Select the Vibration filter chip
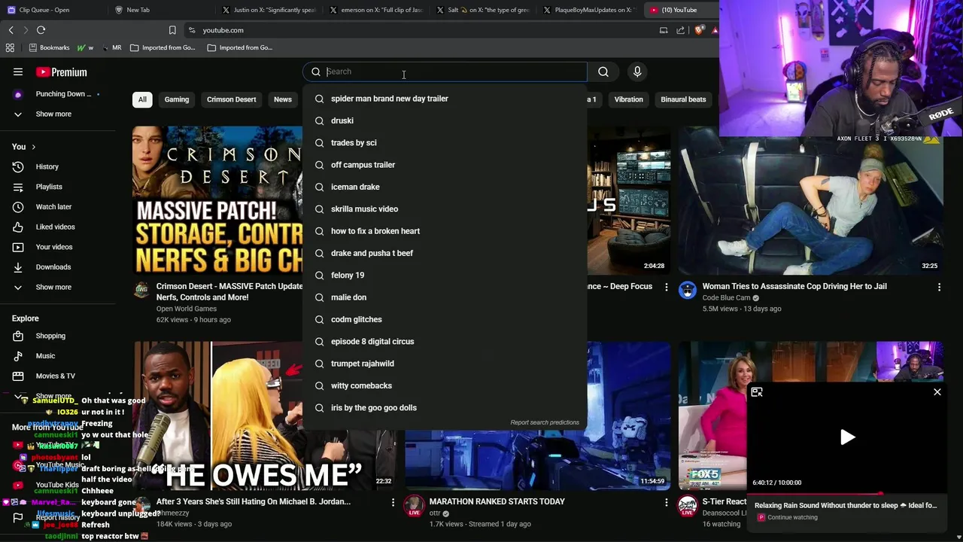The width and height of the screenshot is (963, 542). 628,99
